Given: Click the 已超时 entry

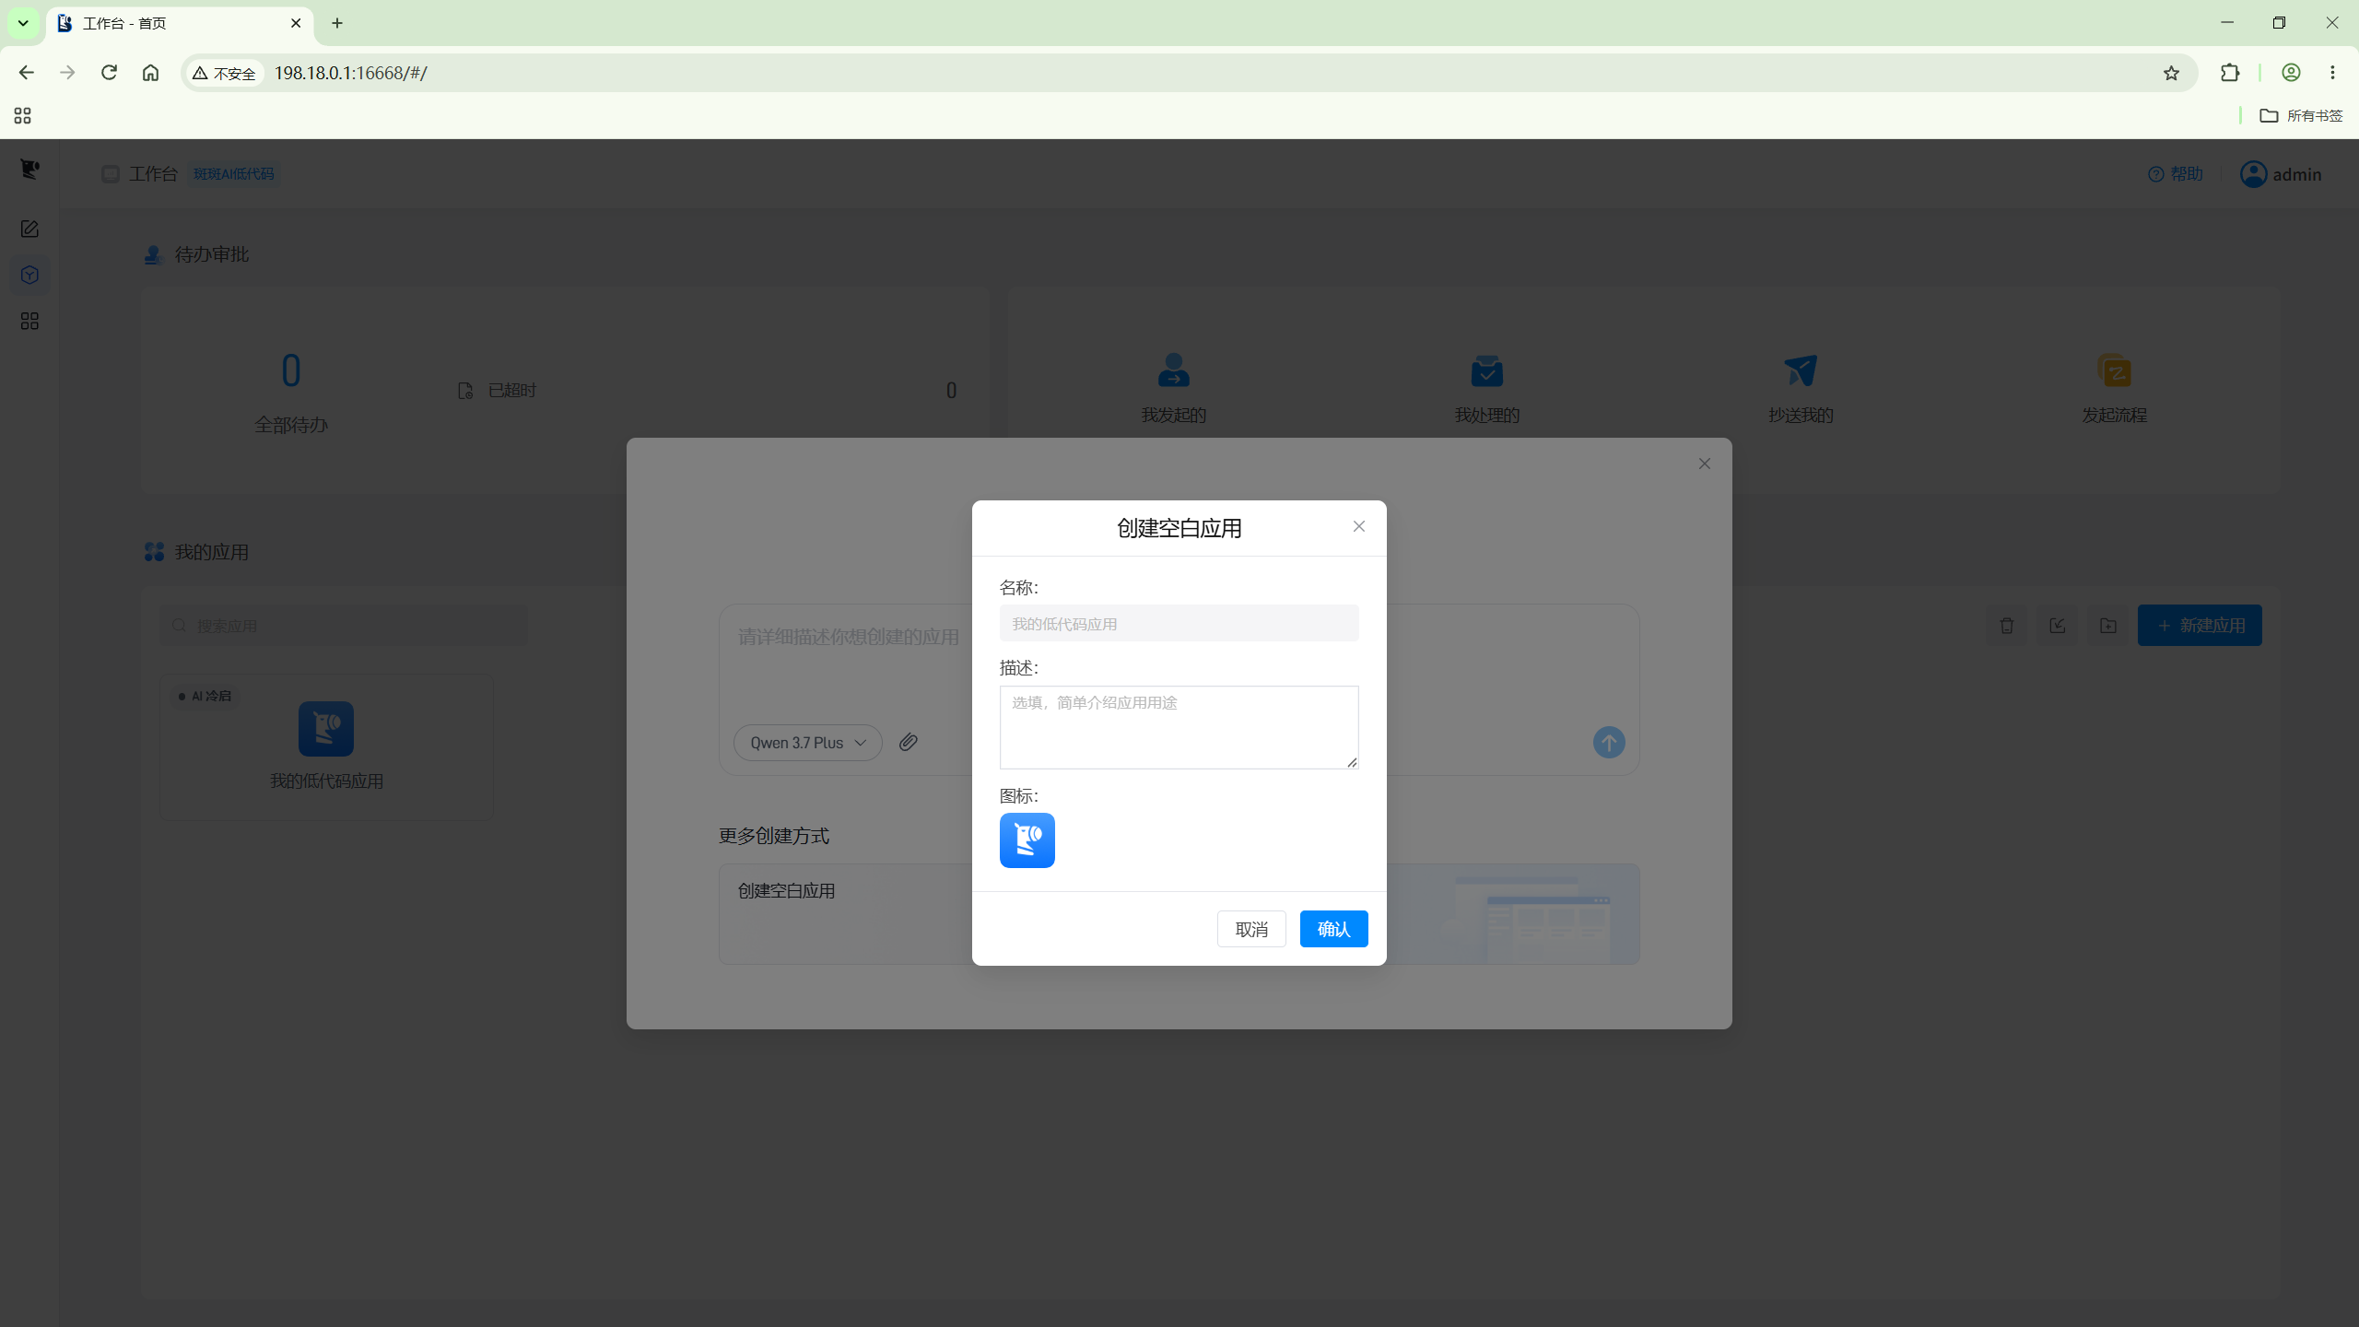Looking at the screenshot, I should (x=708, y=391).
